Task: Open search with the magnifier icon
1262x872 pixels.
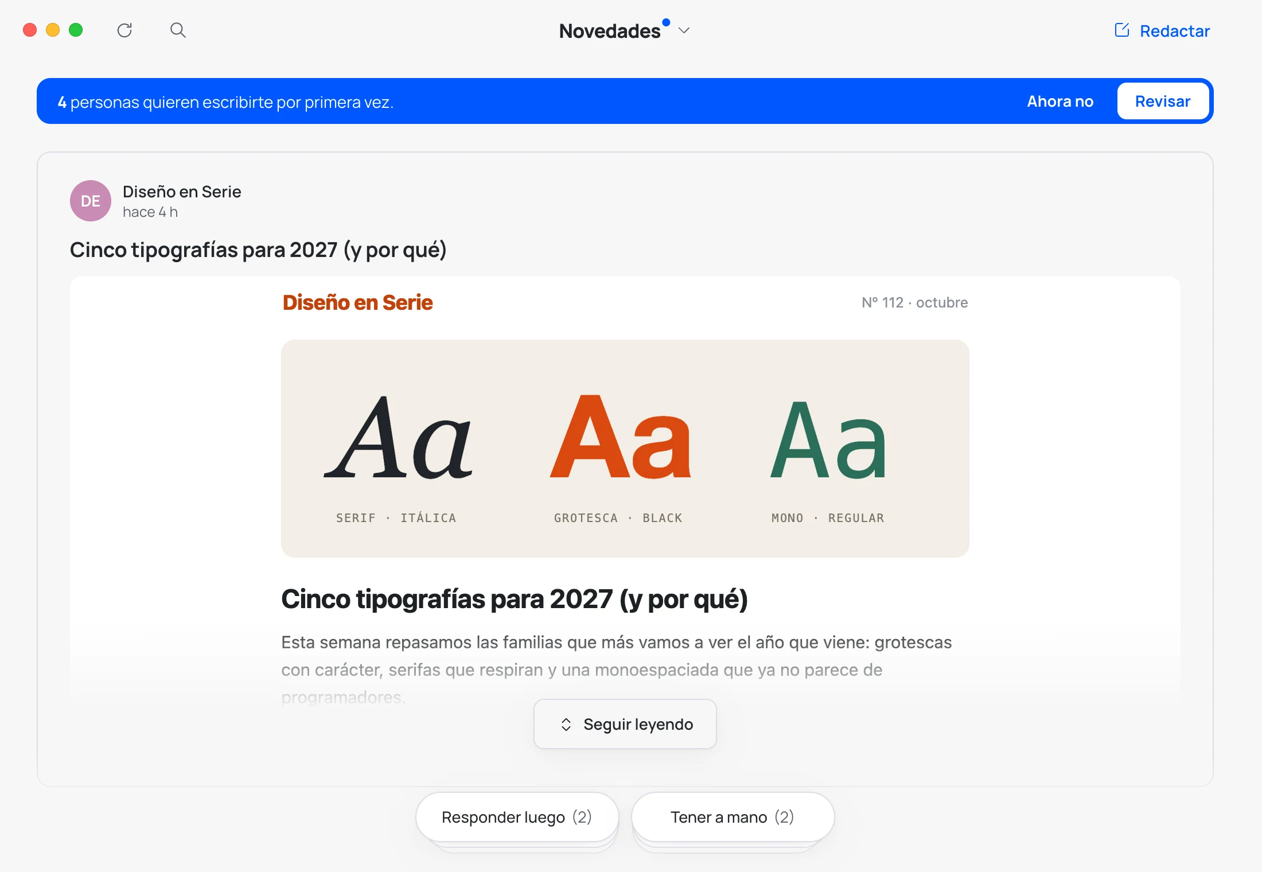Action: point(178,30)
